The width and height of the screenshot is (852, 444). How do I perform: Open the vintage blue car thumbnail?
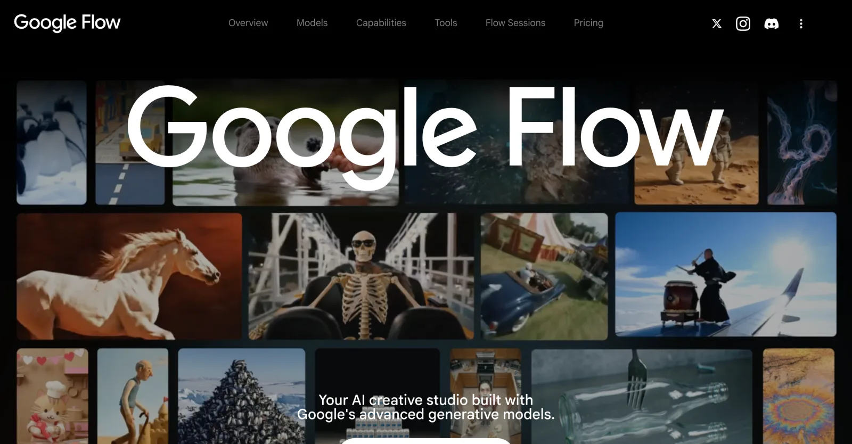click(544, 276)
